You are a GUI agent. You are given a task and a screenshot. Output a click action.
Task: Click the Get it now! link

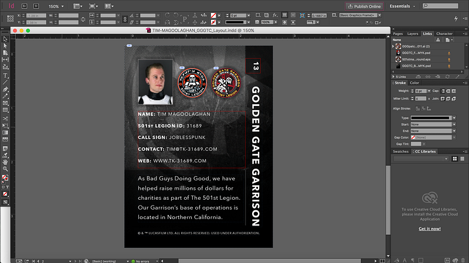(x=430, y=228)
